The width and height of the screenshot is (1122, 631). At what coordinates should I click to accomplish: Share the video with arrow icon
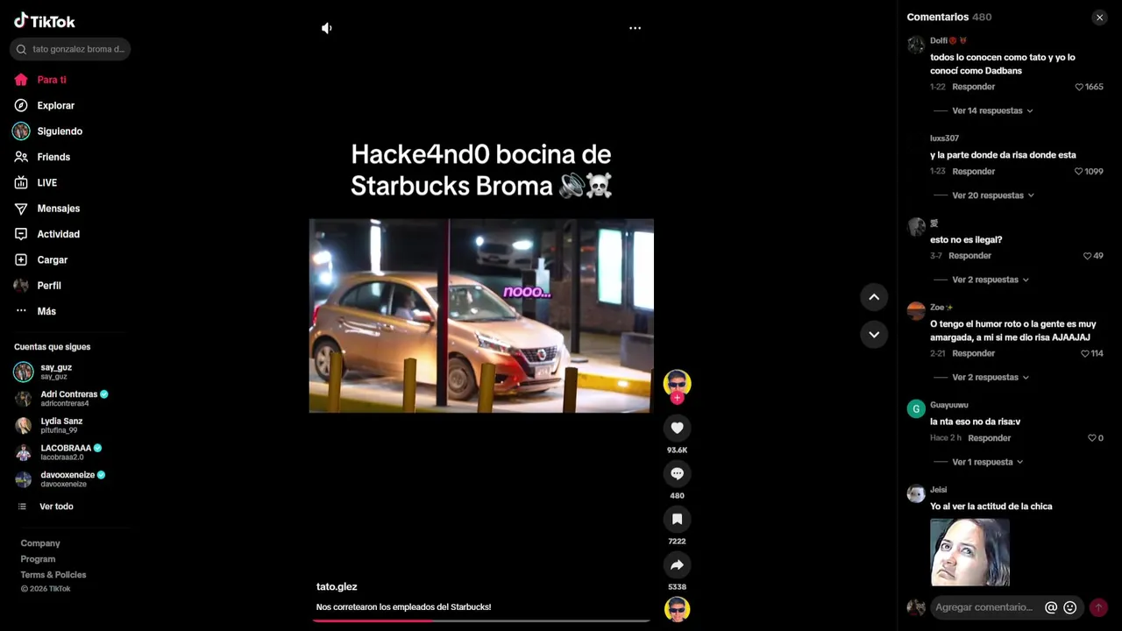coord(677,564)
